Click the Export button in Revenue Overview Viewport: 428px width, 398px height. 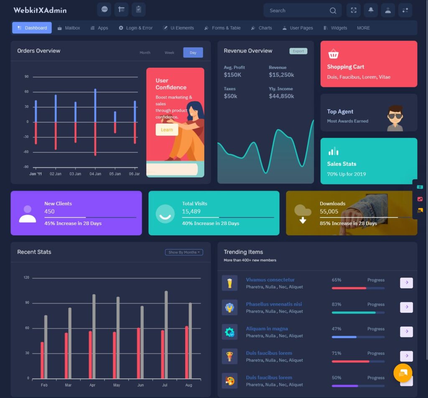coord(298,51)
